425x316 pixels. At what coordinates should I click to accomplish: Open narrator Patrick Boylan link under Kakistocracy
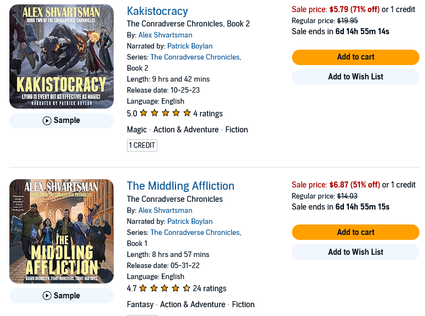point(190,46)
